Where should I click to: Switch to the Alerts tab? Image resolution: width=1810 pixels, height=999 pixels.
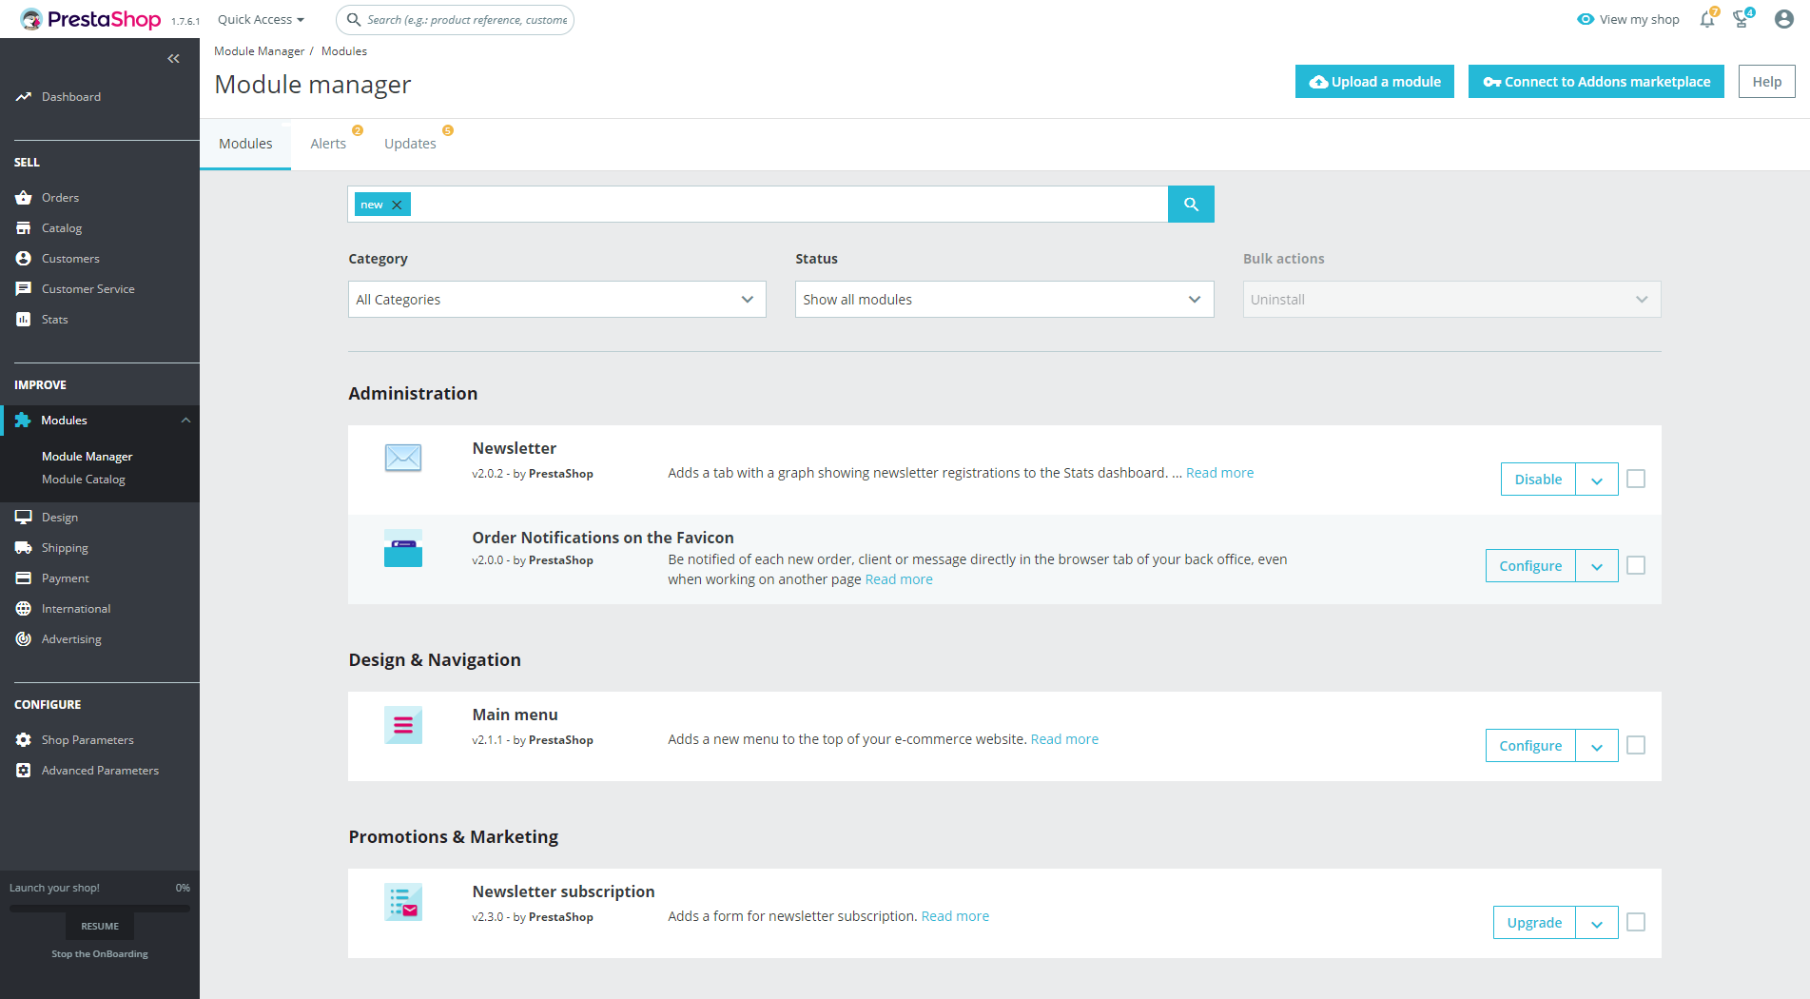click(328, 144)
